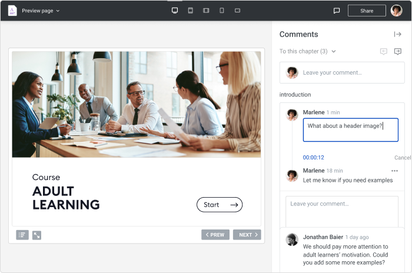The image size is (412, 273).
Task: Go to previous comment
Action: point(384,51)
